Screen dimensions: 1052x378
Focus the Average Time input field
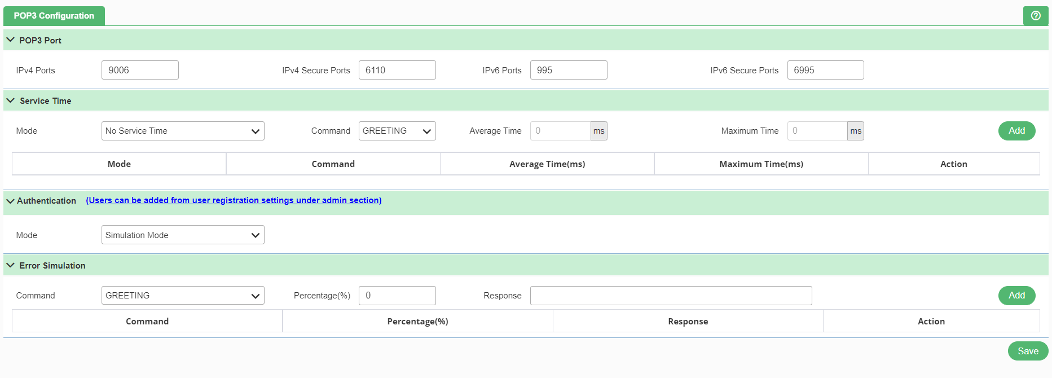[x=560, y=131]
